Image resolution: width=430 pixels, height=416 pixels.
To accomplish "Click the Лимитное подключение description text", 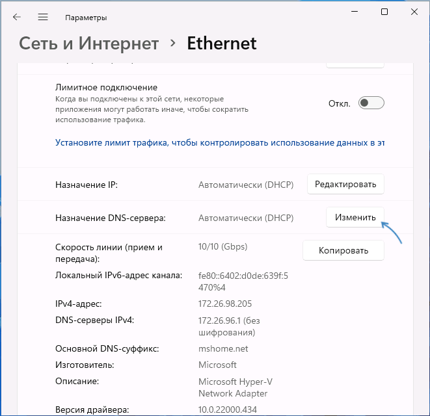I will coord(152,109).
